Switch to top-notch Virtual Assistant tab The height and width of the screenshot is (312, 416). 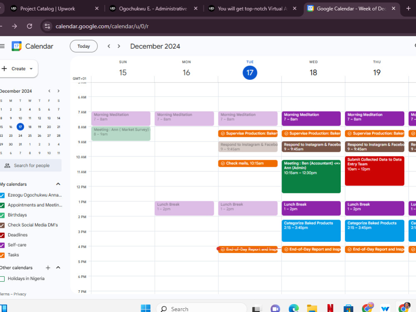(252, 8)
